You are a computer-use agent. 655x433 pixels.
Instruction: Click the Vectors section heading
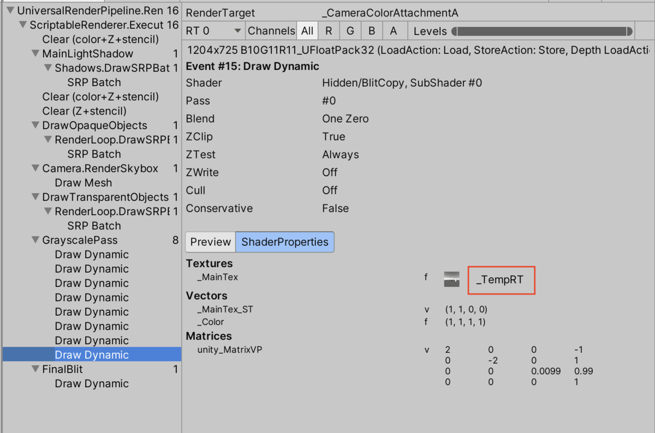[207, 296]
